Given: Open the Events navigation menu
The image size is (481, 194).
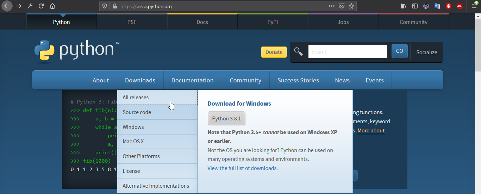Looking at the screenshot, I should point(375,80).
